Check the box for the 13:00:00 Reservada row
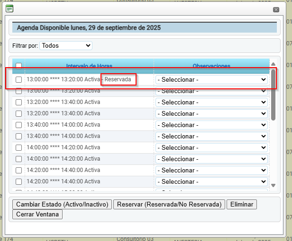This screenshot has width=292, height=241. pos(18,79)
